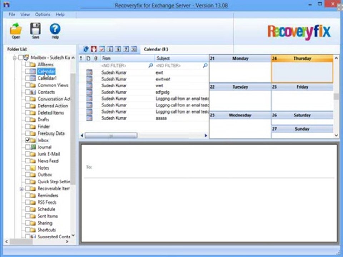Uncheck the Inbox folder checkbox

coord(28,140)
